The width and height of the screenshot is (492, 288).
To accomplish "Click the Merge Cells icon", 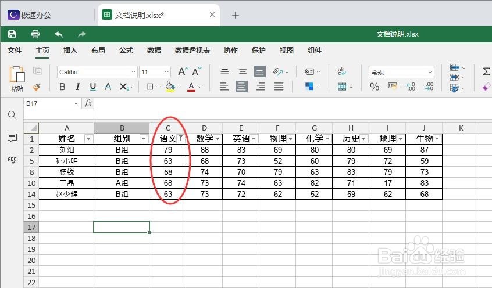I will click(x=342, y=87).
